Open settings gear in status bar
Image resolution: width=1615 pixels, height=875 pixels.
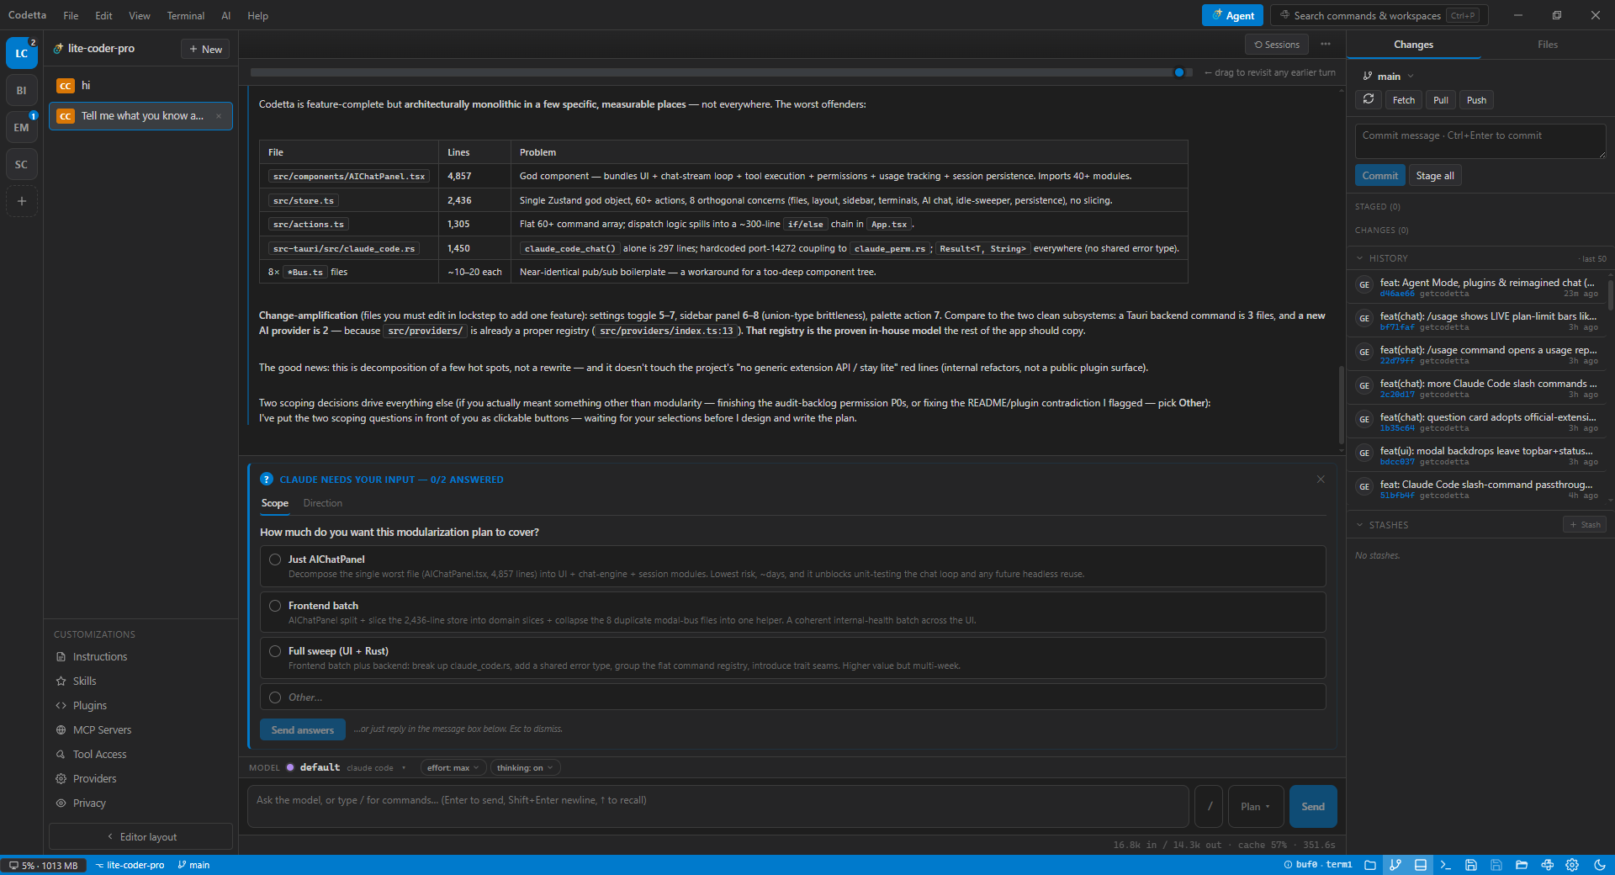(1572, 865)
